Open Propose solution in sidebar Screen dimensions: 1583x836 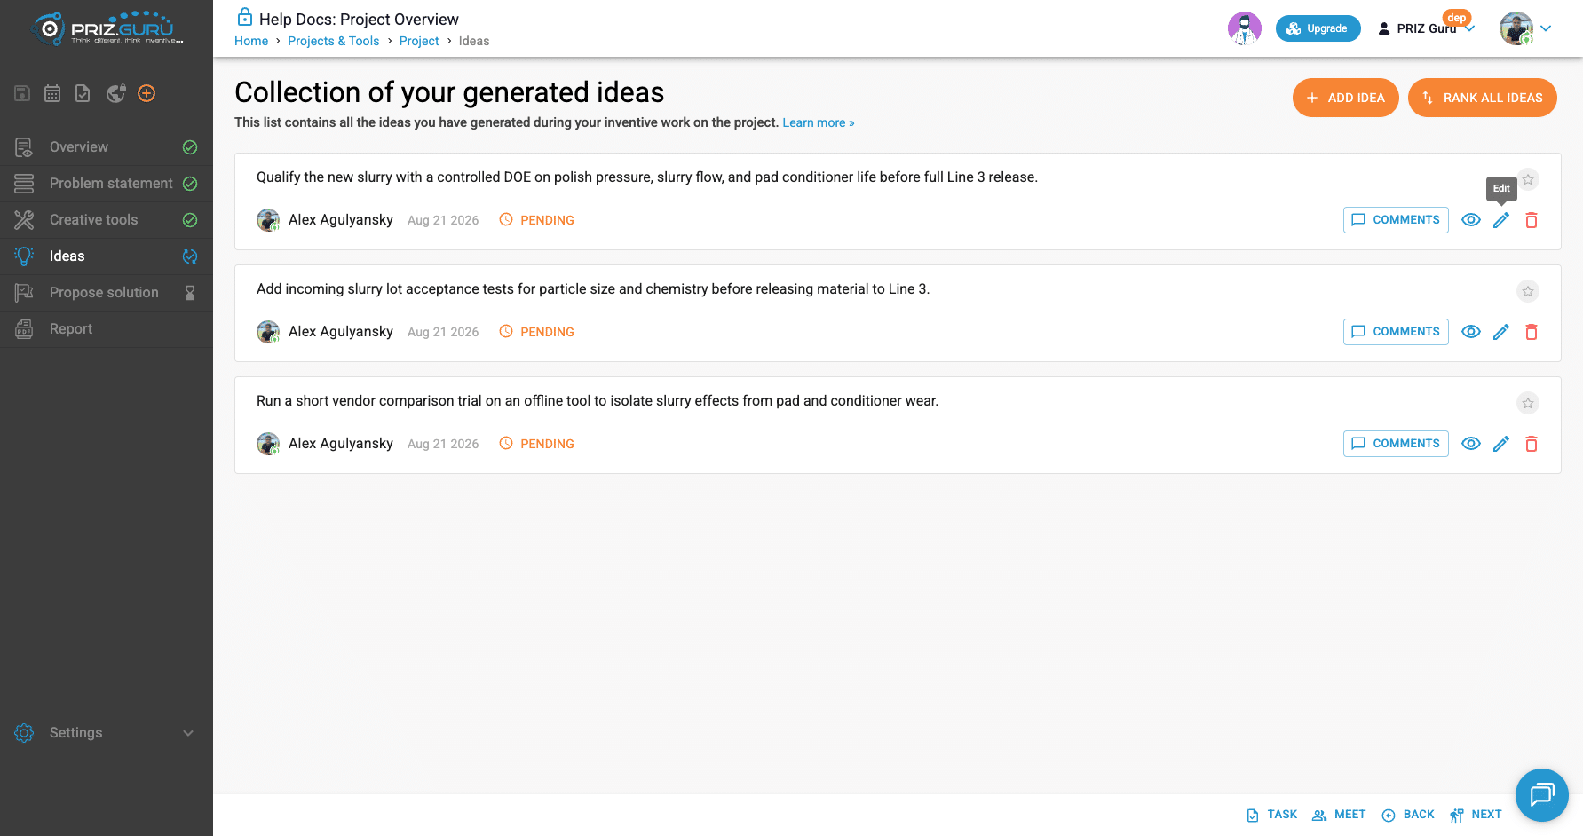(107, 293)
